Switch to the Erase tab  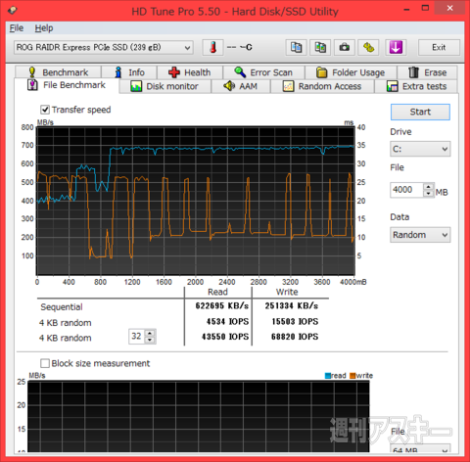point(427,72)
